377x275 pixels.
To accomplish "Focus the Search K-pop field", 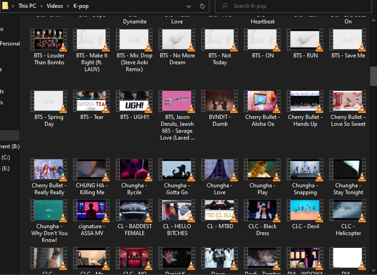I will 293,6.
